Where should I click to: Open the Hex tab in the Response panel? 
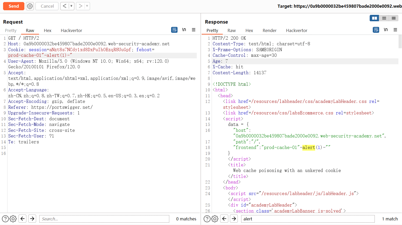[x=249, y=30]
